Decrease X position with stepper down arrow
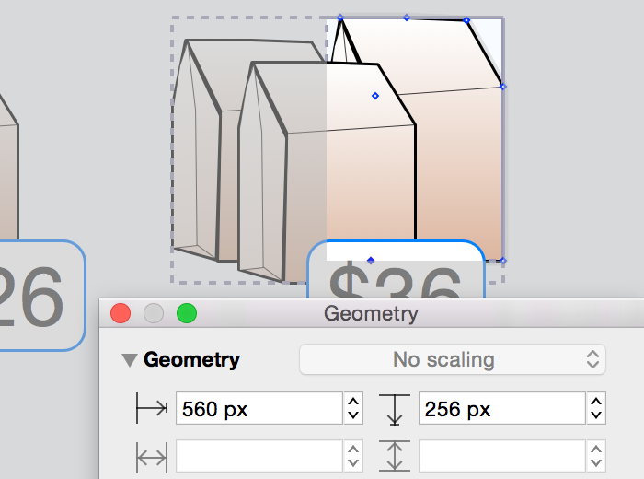The width and height of the screenshot is (644, 479). tap(353, 415)
